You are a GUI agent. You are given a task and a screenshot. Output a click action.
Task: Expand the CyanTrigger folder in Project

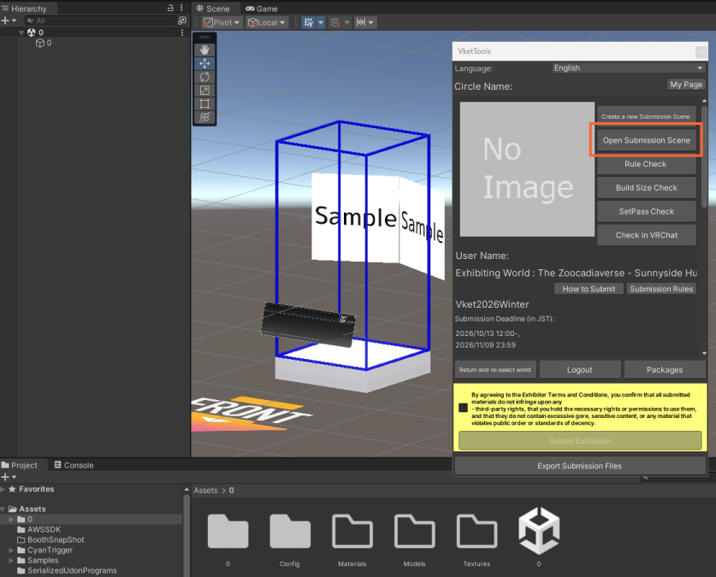click(11, 551)
